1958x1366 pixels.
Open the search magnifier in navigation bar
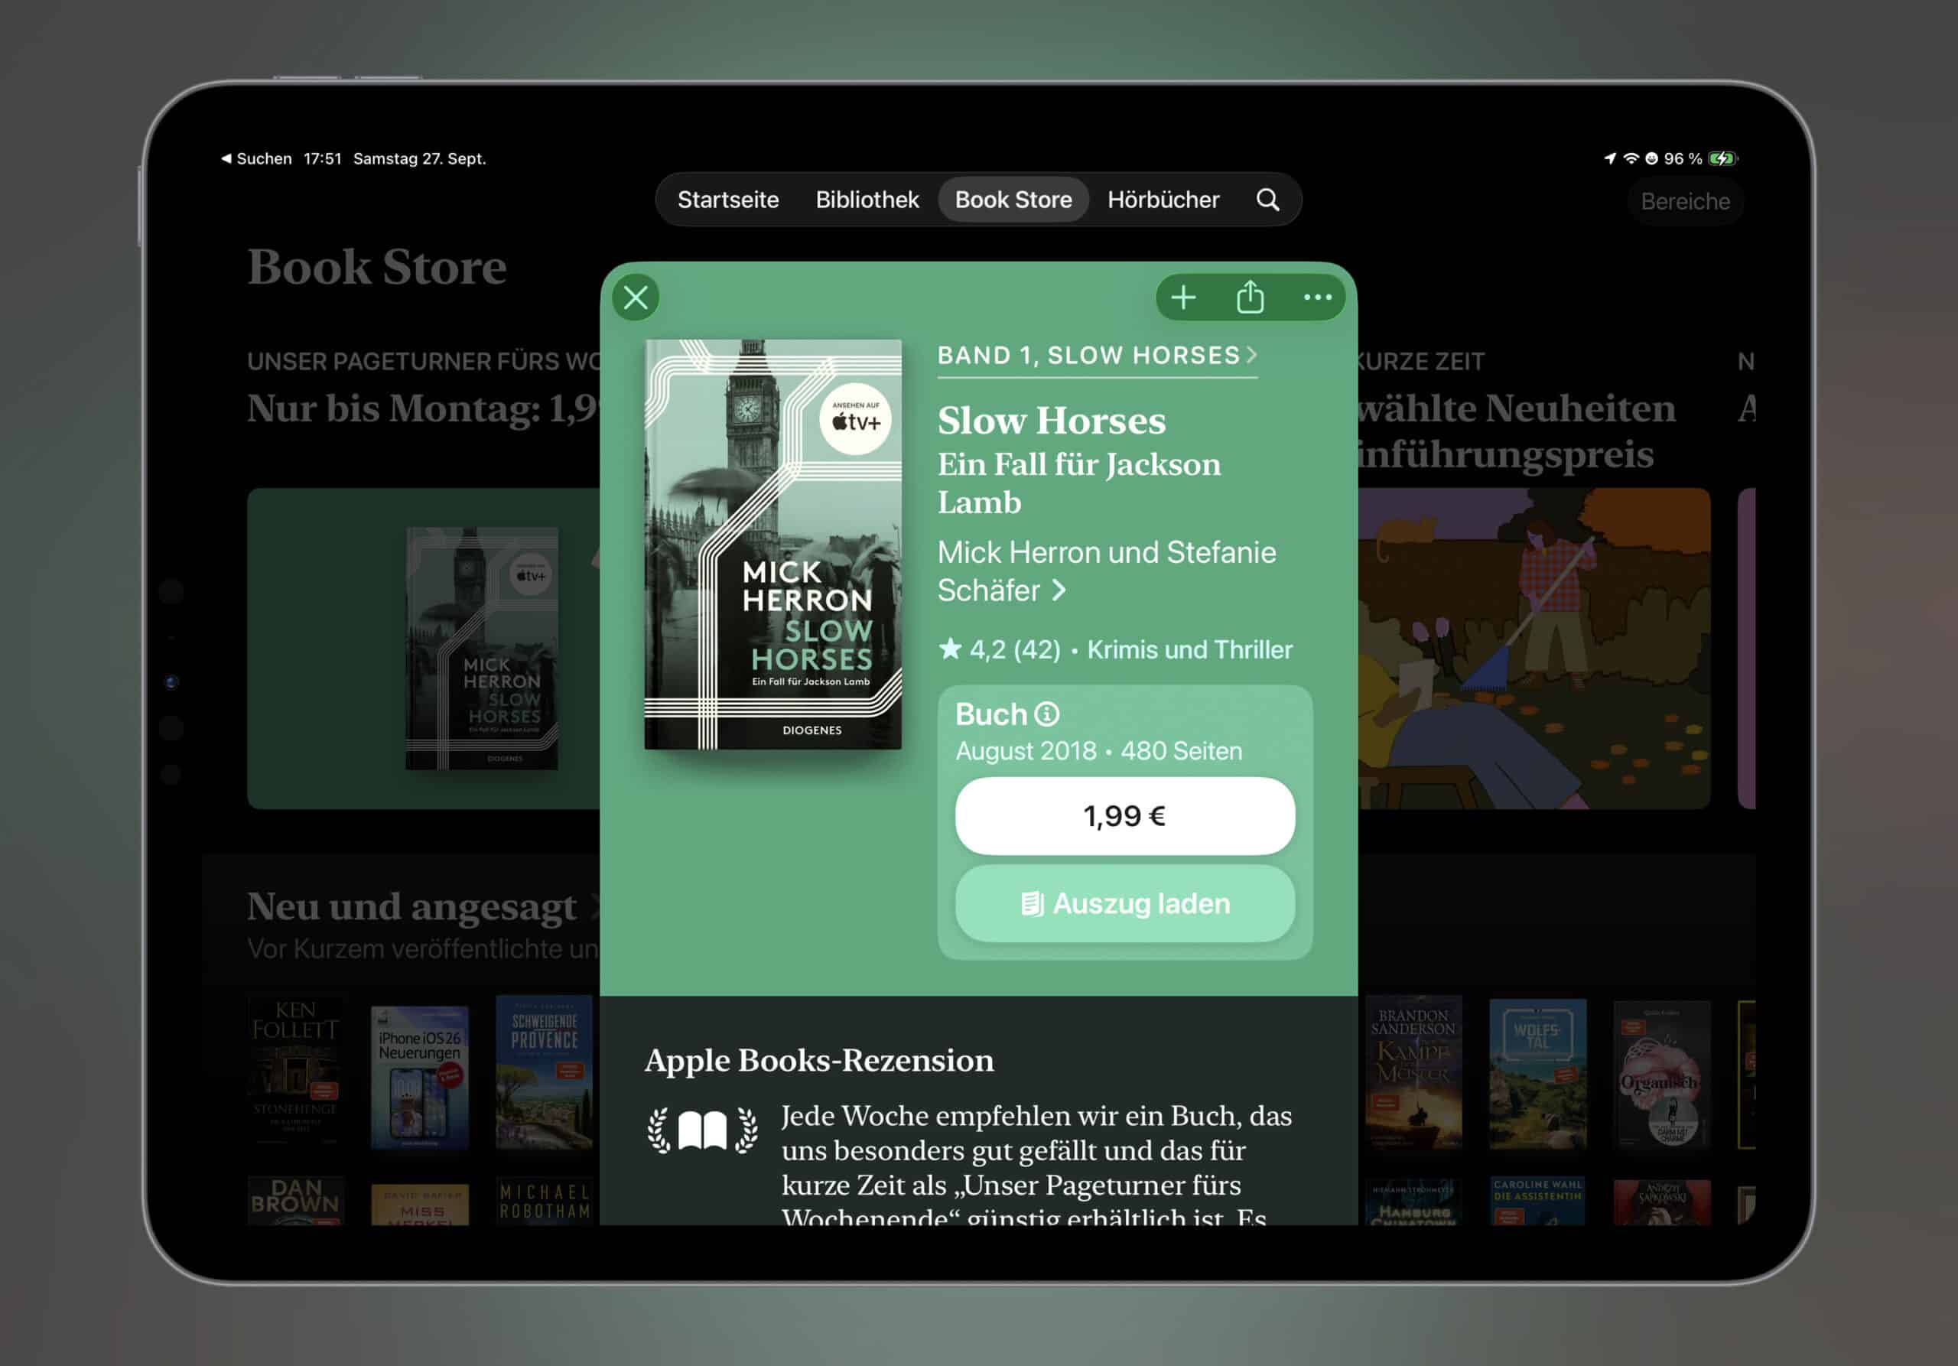pos(1267,200)
